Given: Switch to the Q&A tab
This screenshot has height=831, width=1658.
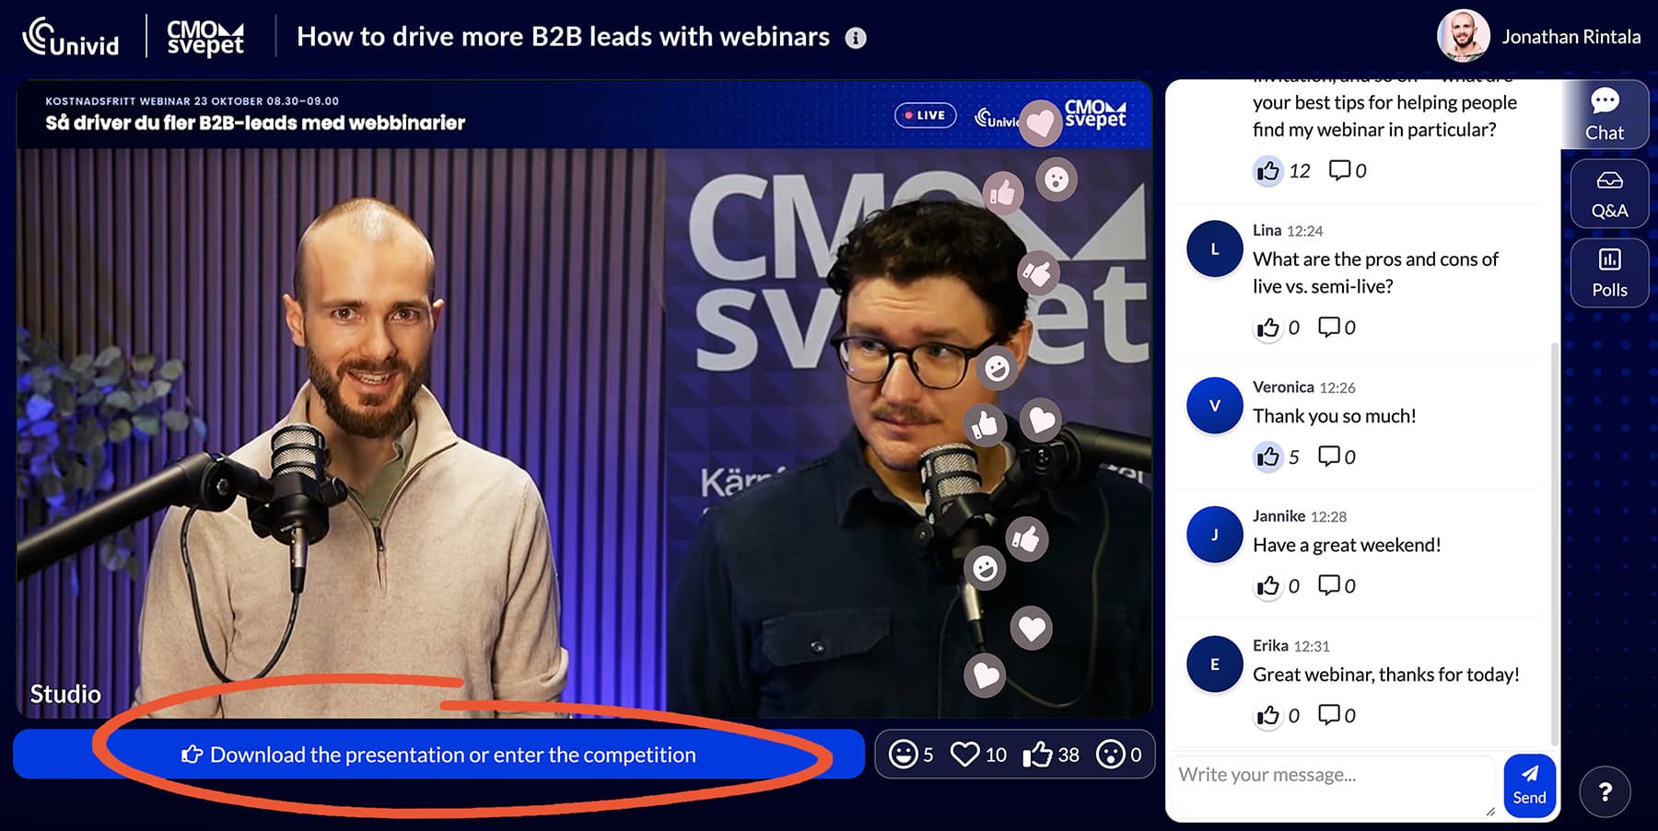Looking at the screenshot, I should 1609,194.
